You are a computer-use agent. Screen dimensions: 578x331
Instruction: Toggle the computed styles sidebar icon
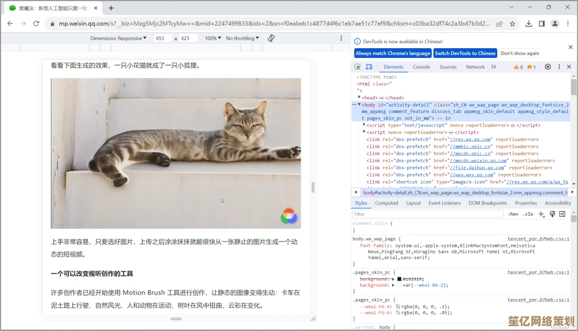pos(562,214)
